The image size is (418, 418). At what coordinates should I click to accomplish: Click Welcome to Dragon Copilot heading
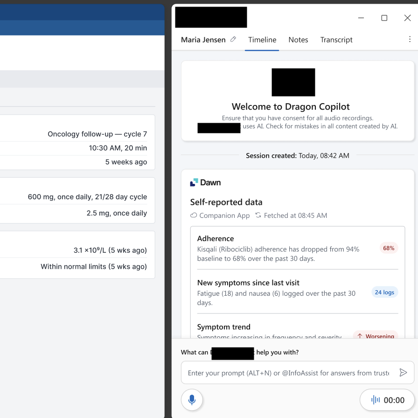[x=291, y=106]
